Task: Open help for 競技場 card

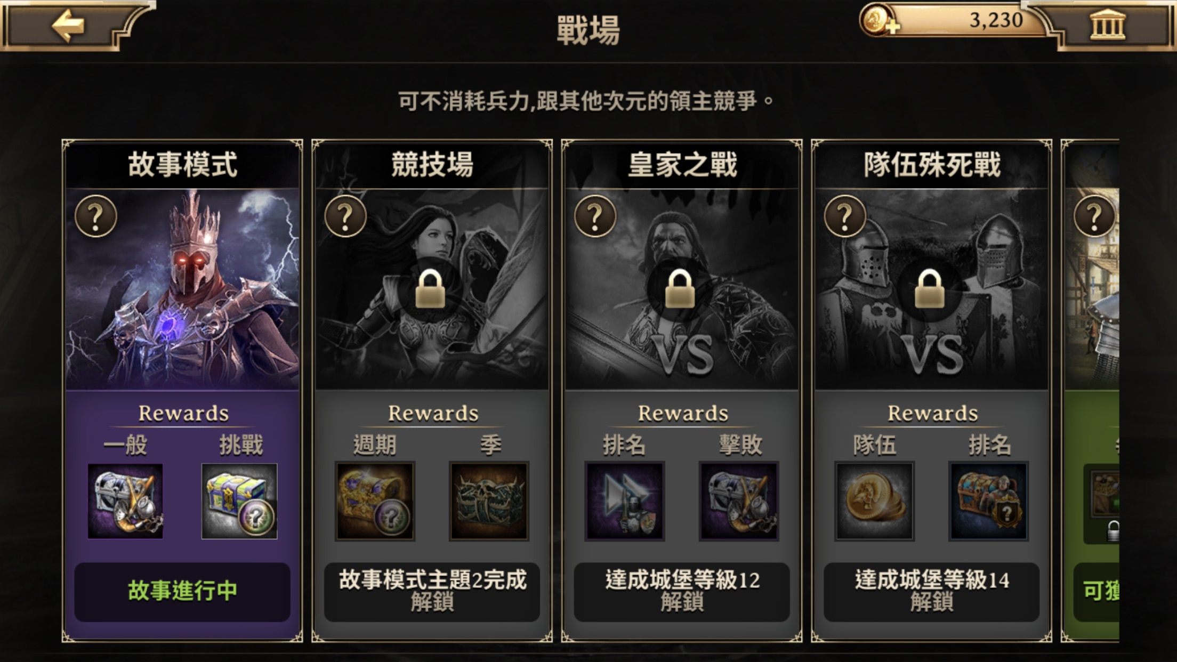Action: pos(345,216)
